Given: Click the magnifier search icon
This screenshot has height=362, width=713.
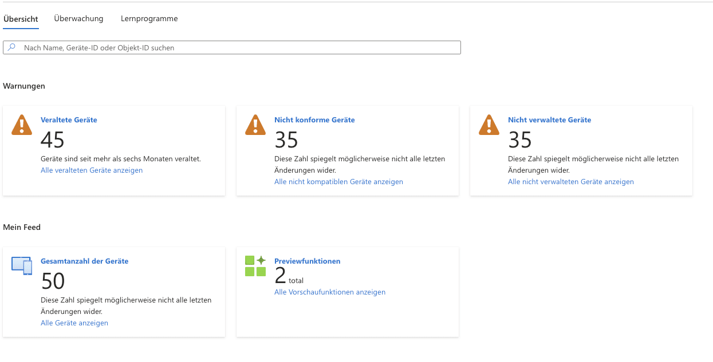Looking at the screenshot, I should click(x=11, y=47).
